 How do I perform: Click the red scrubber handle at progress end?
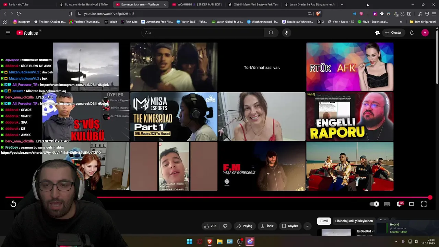(x=430, y=197)
